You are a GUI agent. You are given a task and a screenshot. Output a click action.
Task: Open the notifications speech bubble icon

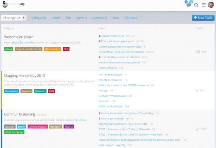(189, 5)
